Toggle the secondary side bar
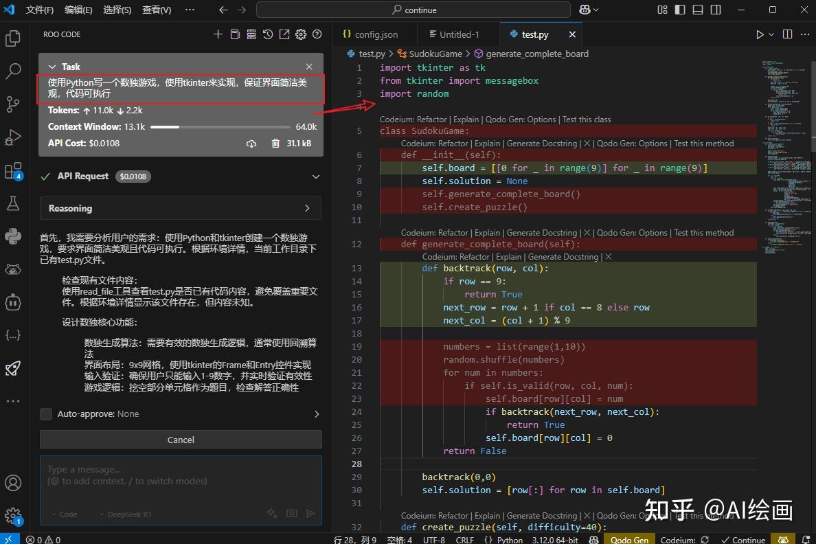The width and height of the screenshot is (816, 544). (x=714, y=10)
